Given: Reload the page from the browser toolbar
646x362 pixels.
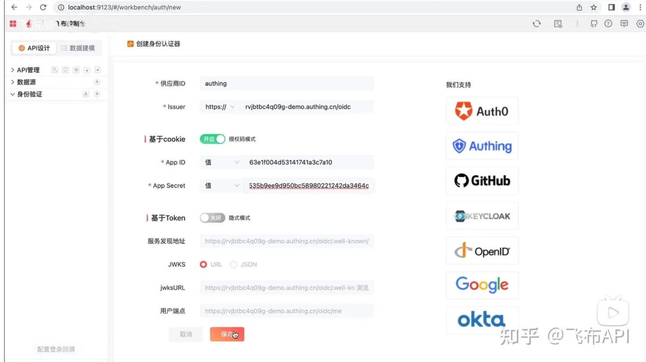Looking at the screenshot, I should click(43, 7).
